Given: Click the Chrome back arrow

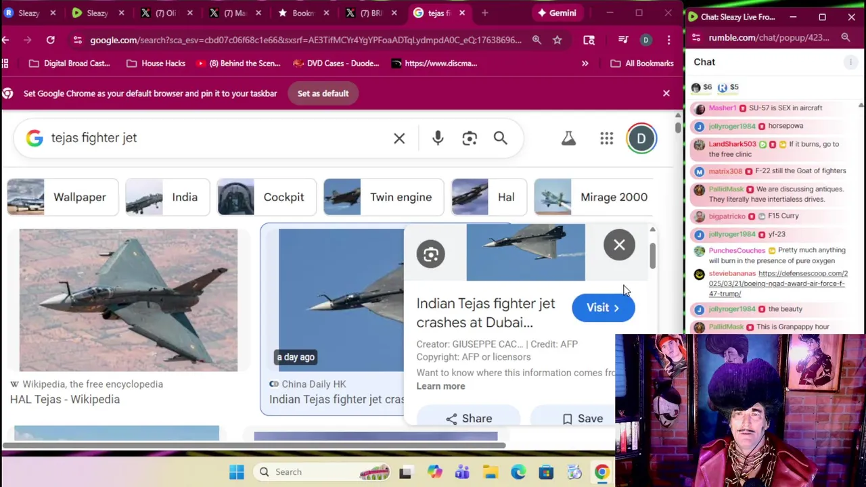Looking at the screenshot, I should click(x=5, y=40).
